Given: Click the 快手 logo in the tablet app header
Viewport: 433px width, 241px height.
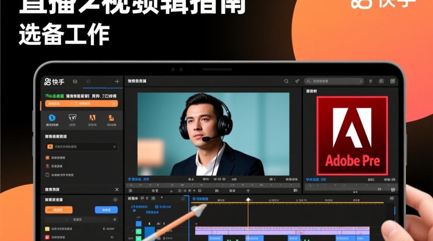Looking at the screenshot, I should coord(54,82).
